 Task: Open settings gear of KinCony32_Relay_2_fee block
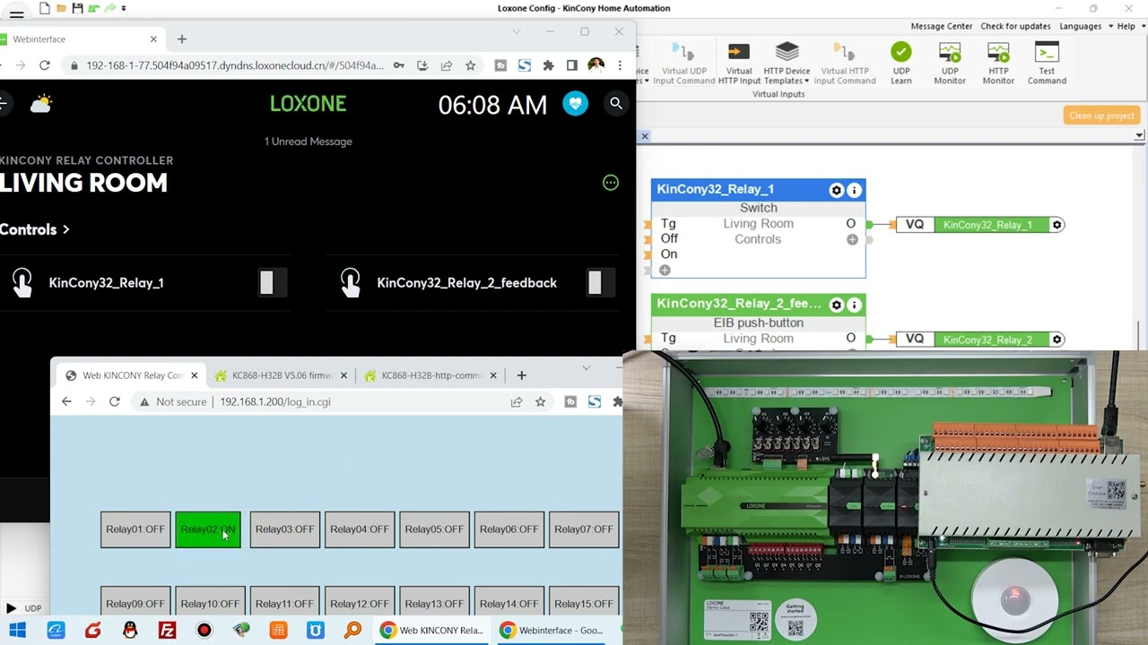coord(836,305)
